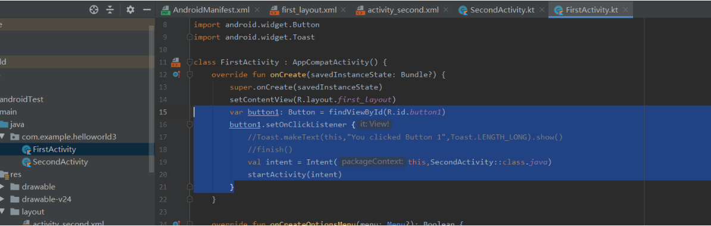Click the drawable-v24 folder icon

pyautogui.click(x=15, y=199)
